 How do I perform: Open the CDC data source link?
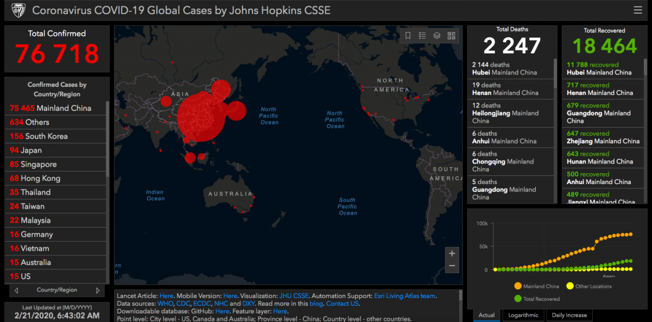(x=184, y=304)
